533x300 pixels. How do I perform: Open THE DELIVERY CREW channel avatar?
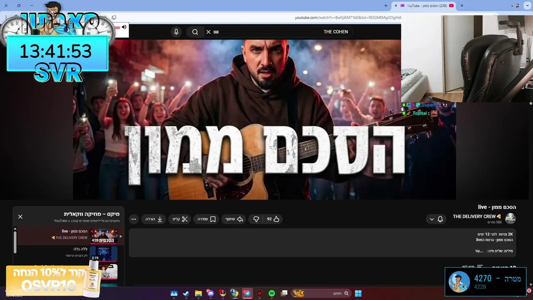pyautogui.click(x=510, y=219)
